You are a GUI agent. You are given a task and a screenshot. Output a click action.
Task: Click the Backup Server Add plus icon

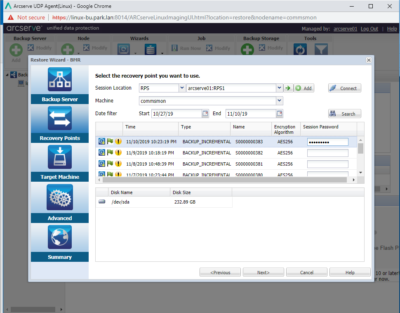tap(16, 50)
